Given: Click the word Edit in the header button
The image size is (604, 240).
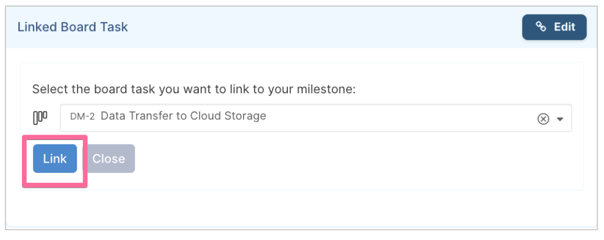Looking at the screenshot, I should pos(564,27).
